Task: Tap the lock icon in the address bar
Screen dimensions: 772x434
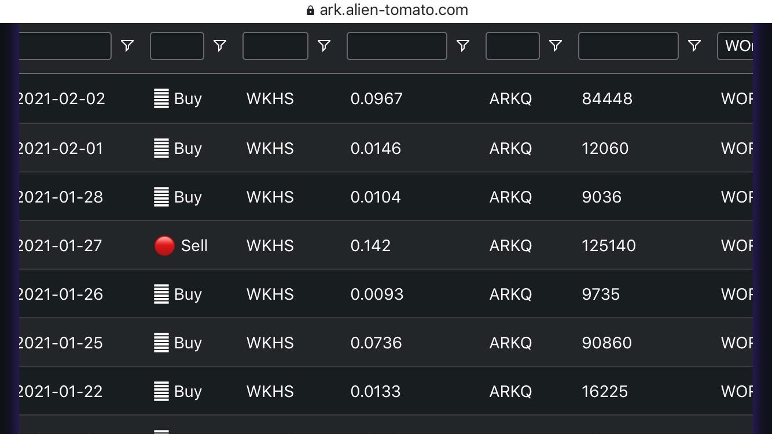Action: [x=310, y=10]
